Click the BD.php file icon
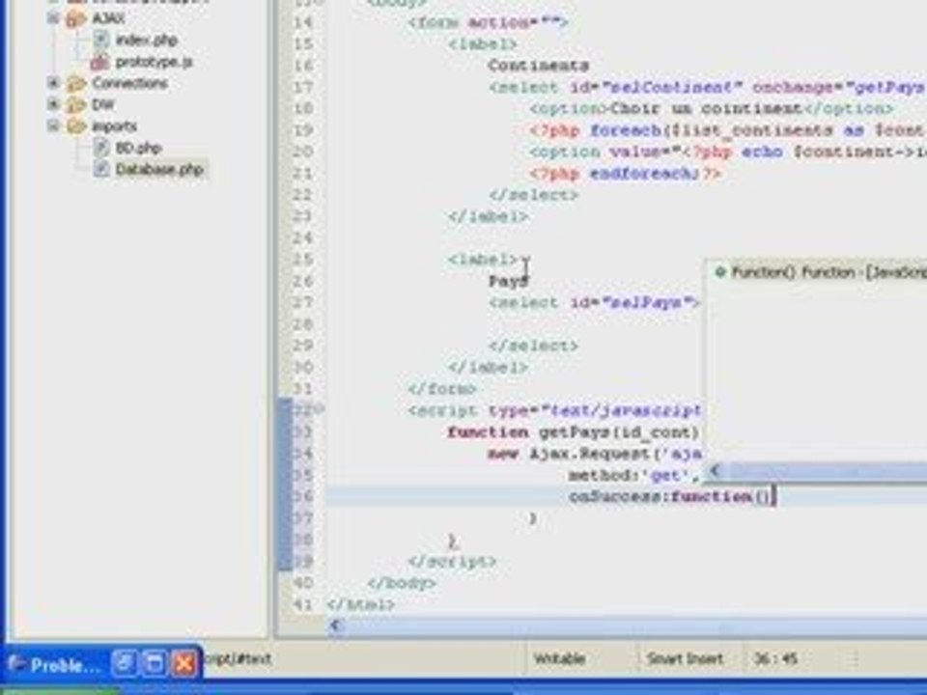The height and width of the screenshot is (695, 927). (101, 147)
